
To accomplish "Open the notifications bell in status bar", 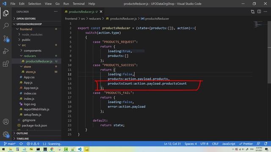I will pyautogui.click(x=265, y=144).
